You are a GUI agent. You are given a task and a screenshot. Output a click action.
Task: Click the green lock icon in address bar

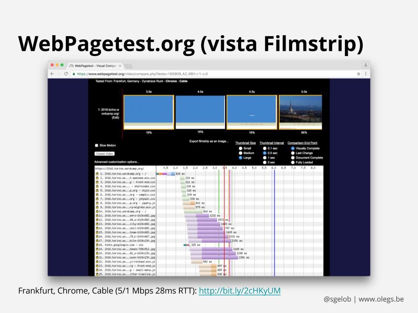pos(74,74)
